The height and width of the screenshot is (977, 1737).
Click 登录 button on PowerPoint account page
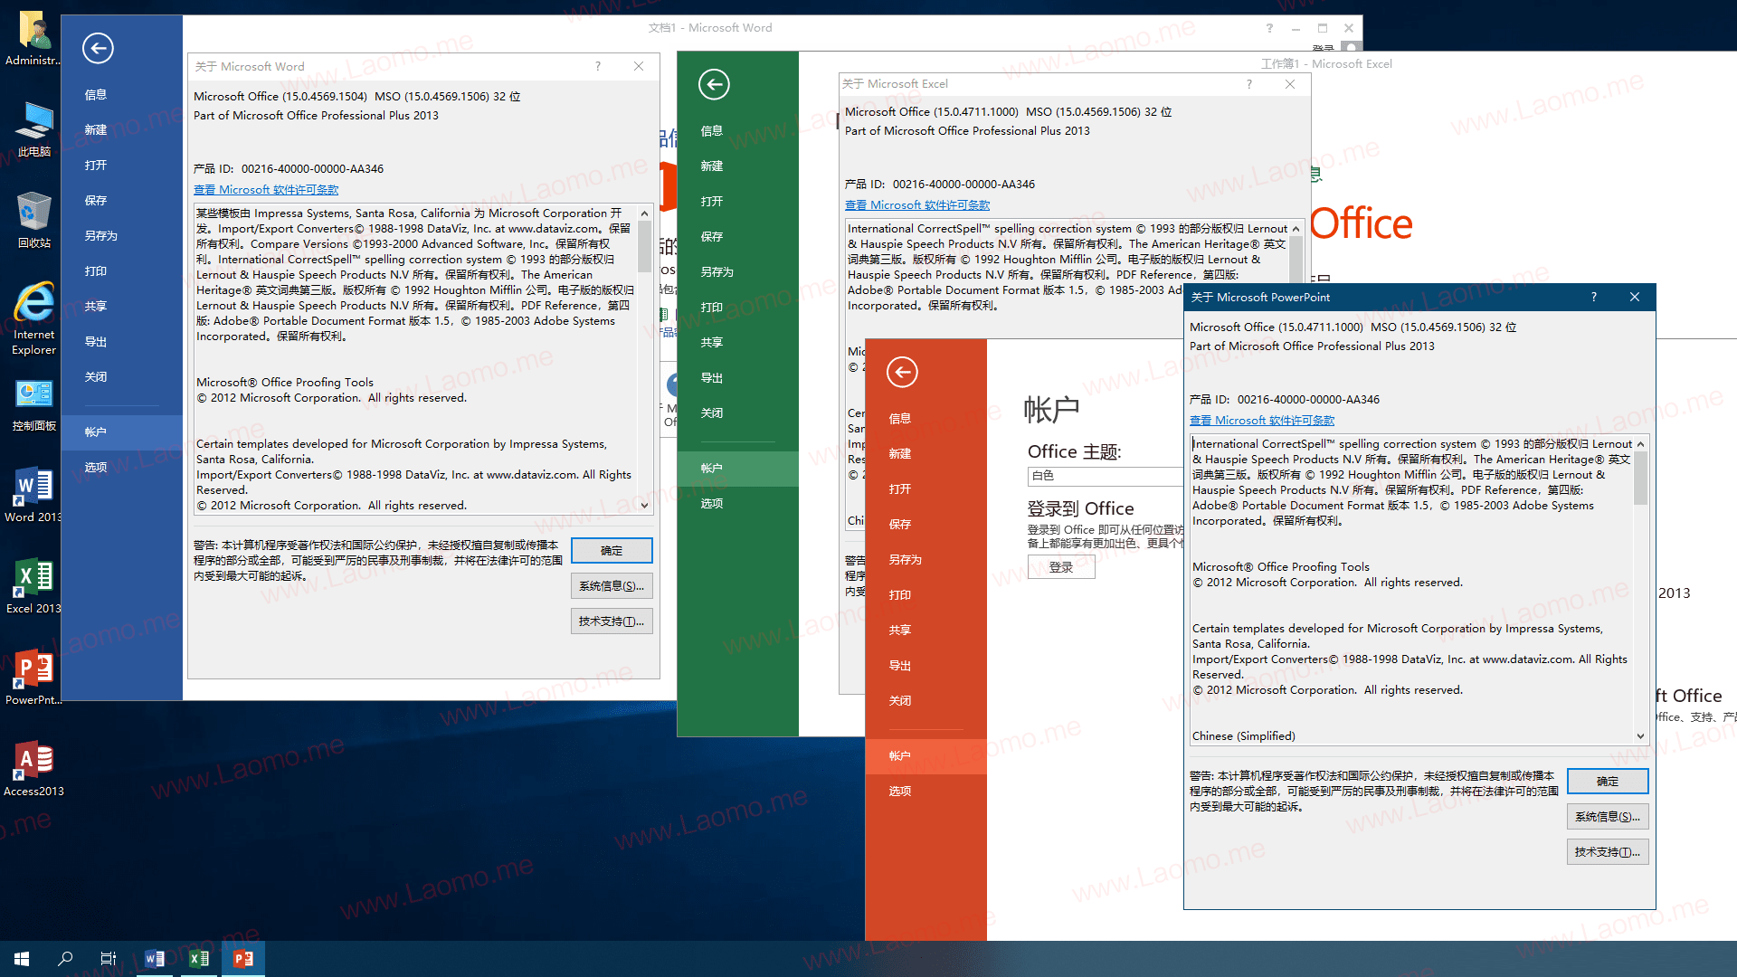1061,567
